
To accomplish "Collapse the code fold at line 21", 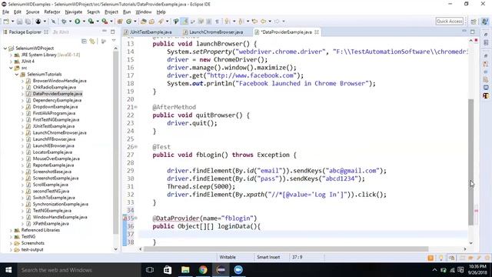I will point(136,107).
